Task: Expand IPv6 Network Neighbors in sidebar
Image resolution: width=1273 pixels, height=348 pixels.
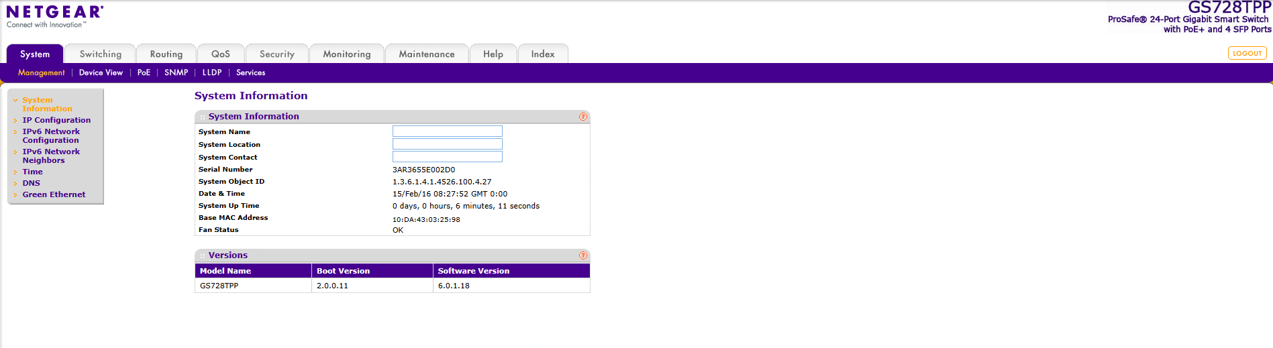Action: coord(51,156)
